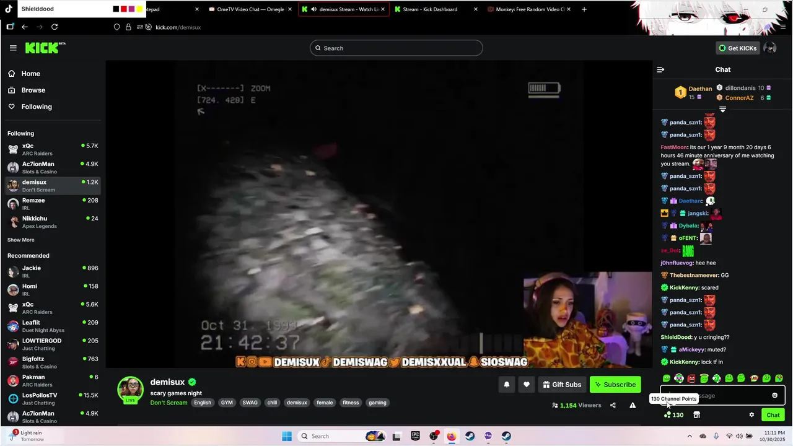The height and width of the screenshot is (446, 793).
Task: Click the Gift Subs button
Action: tap(562, 385)
